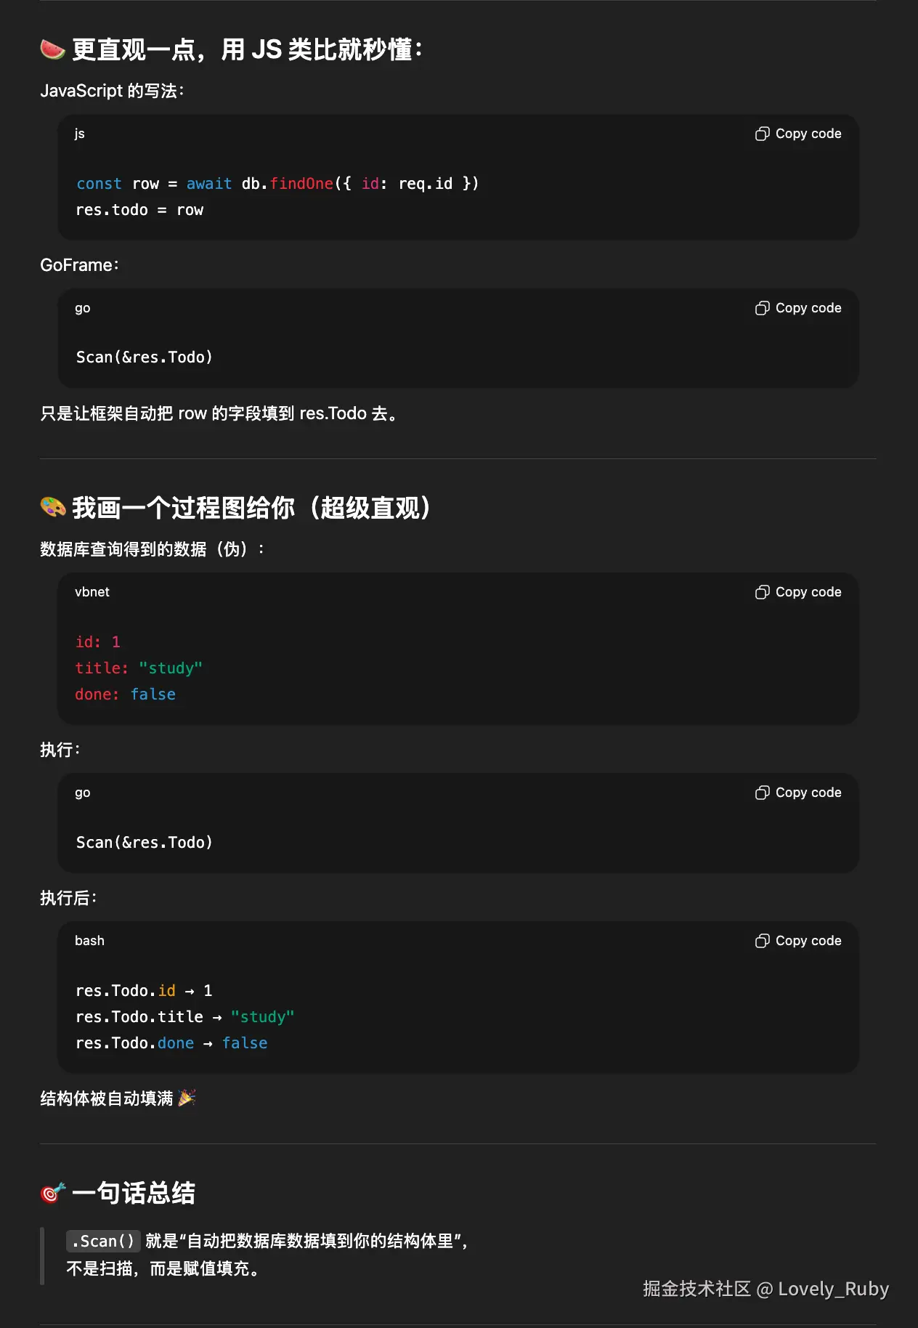Click the copy icon on the vbnet block
Image resolution: width=918 pixels, height=1328 pixels.
tap(763, 592)
